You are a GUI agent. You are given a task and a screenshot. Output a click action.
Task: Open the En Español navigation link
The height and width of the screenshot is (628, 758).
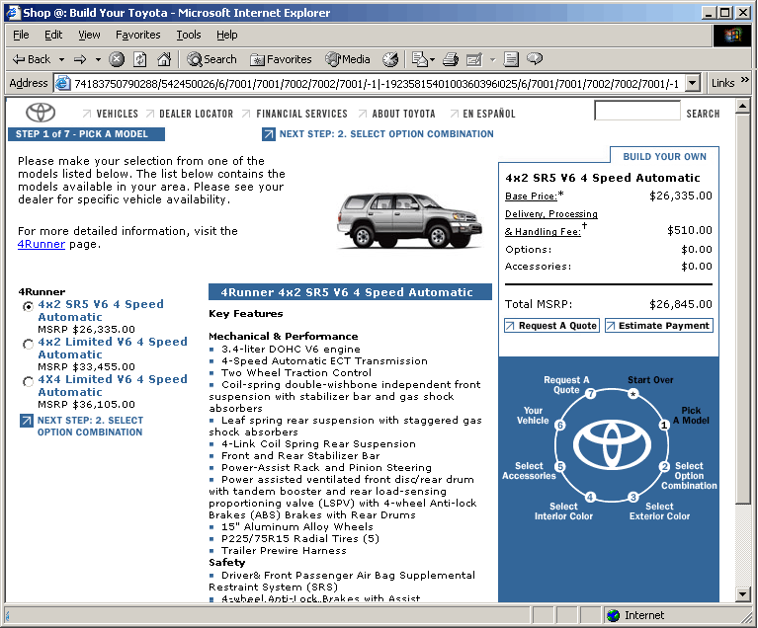coord(489,114)
